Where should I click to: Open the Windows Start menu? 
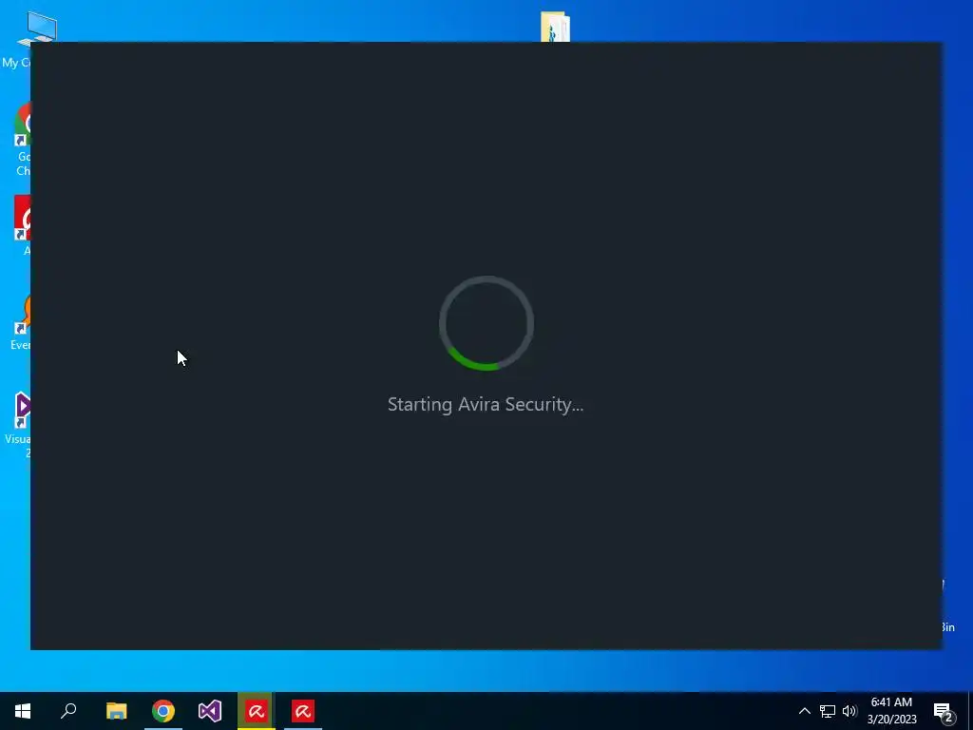(x=23, y=711)
